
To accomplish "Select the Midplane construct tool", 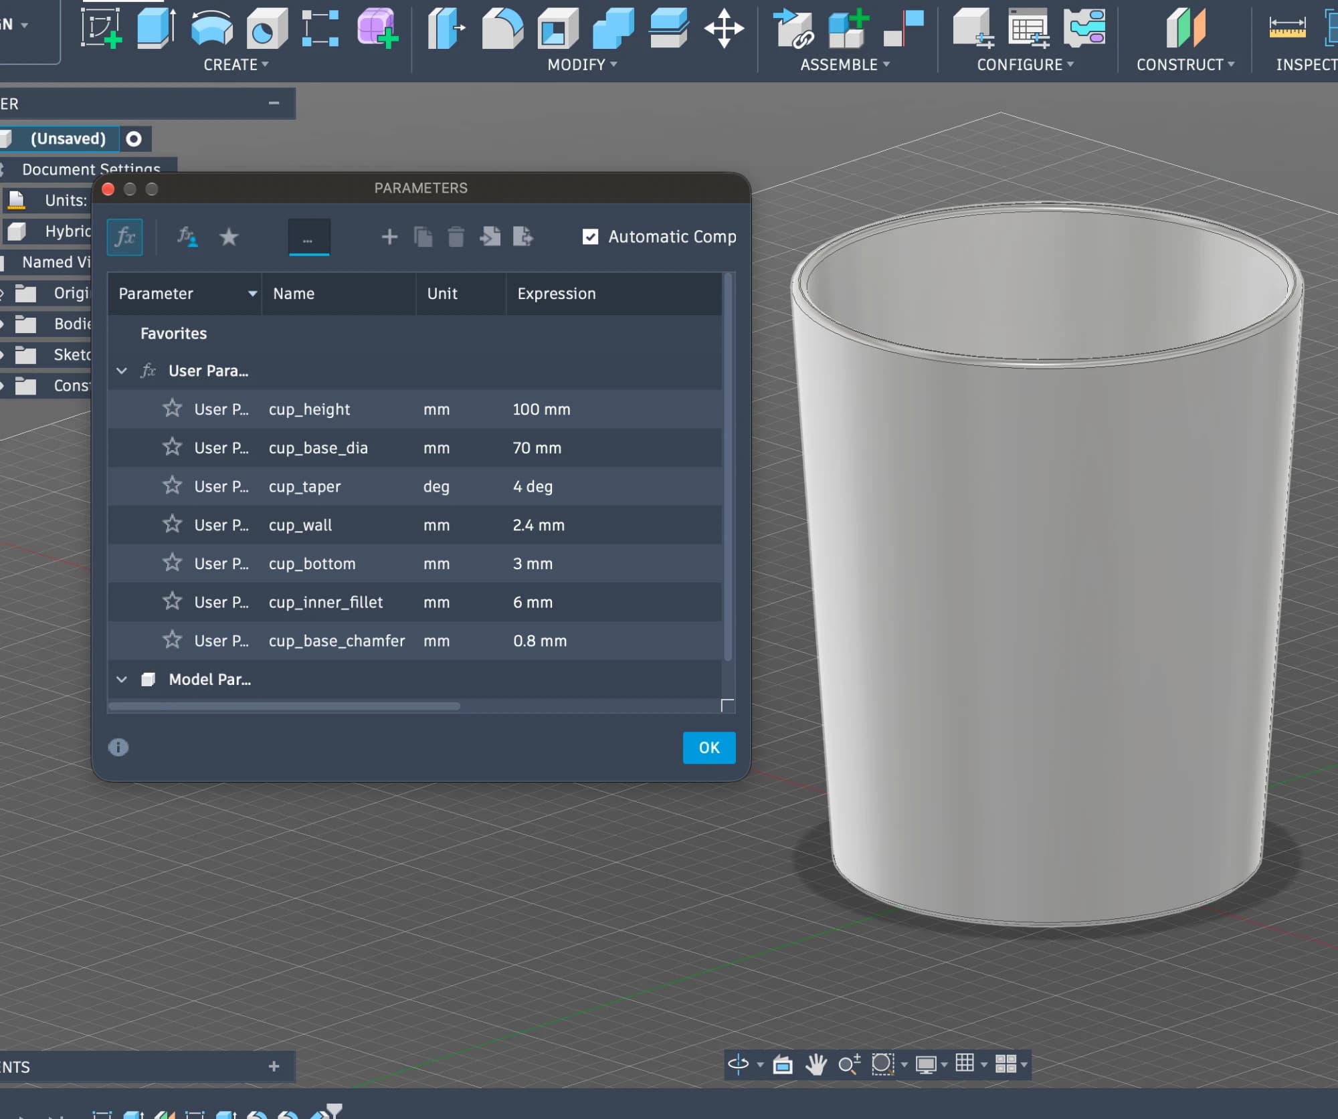I will tap(1185, 27).
